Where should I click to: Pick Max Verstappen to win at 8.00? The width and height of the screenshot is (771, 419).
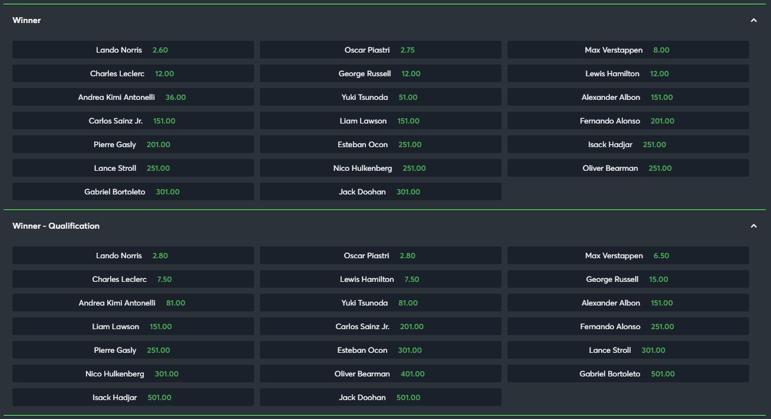point(628,50)
